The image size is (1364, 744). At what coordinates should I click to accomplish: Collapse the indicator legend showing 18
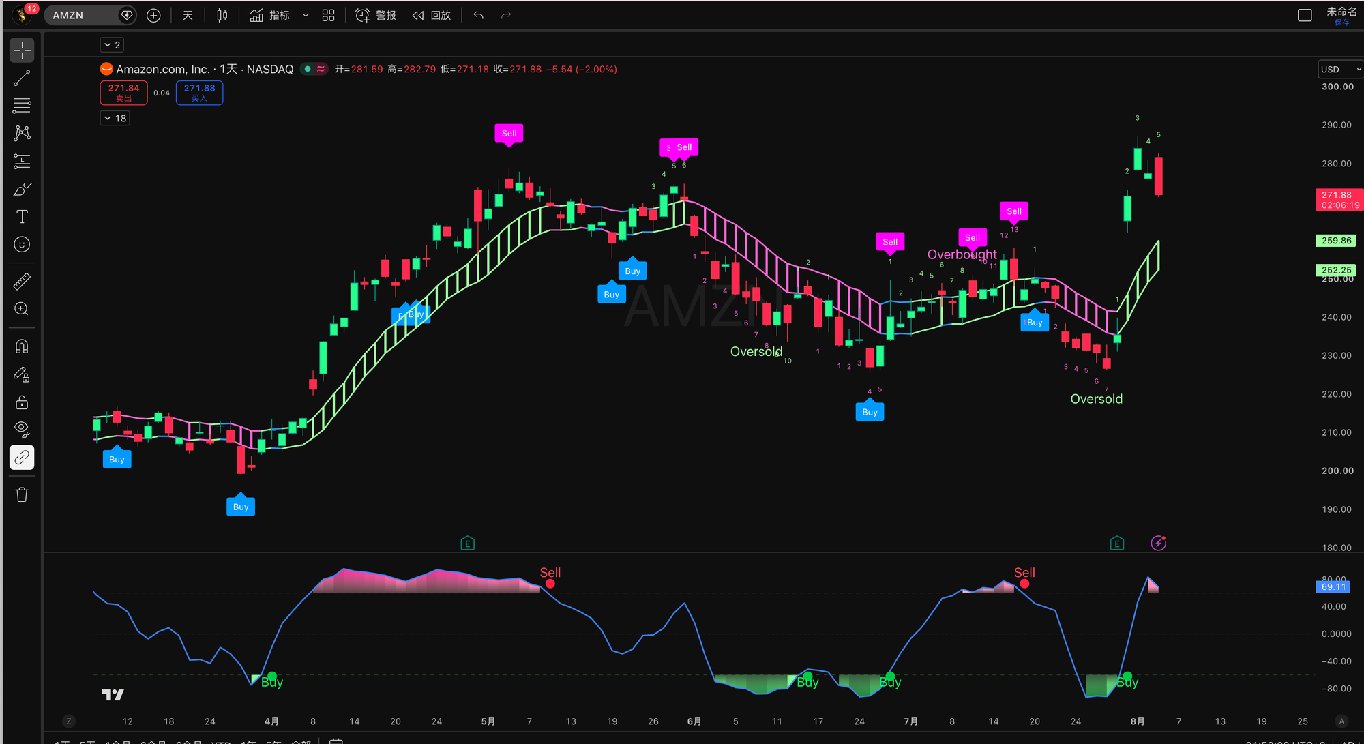115,118
